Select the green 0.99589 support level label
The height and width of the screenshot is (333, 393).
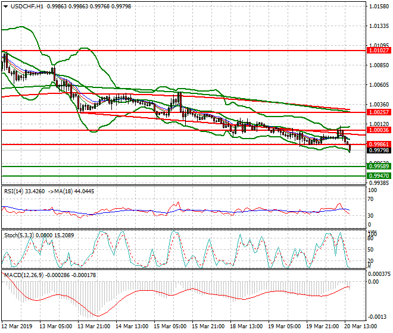pos(379,166)
